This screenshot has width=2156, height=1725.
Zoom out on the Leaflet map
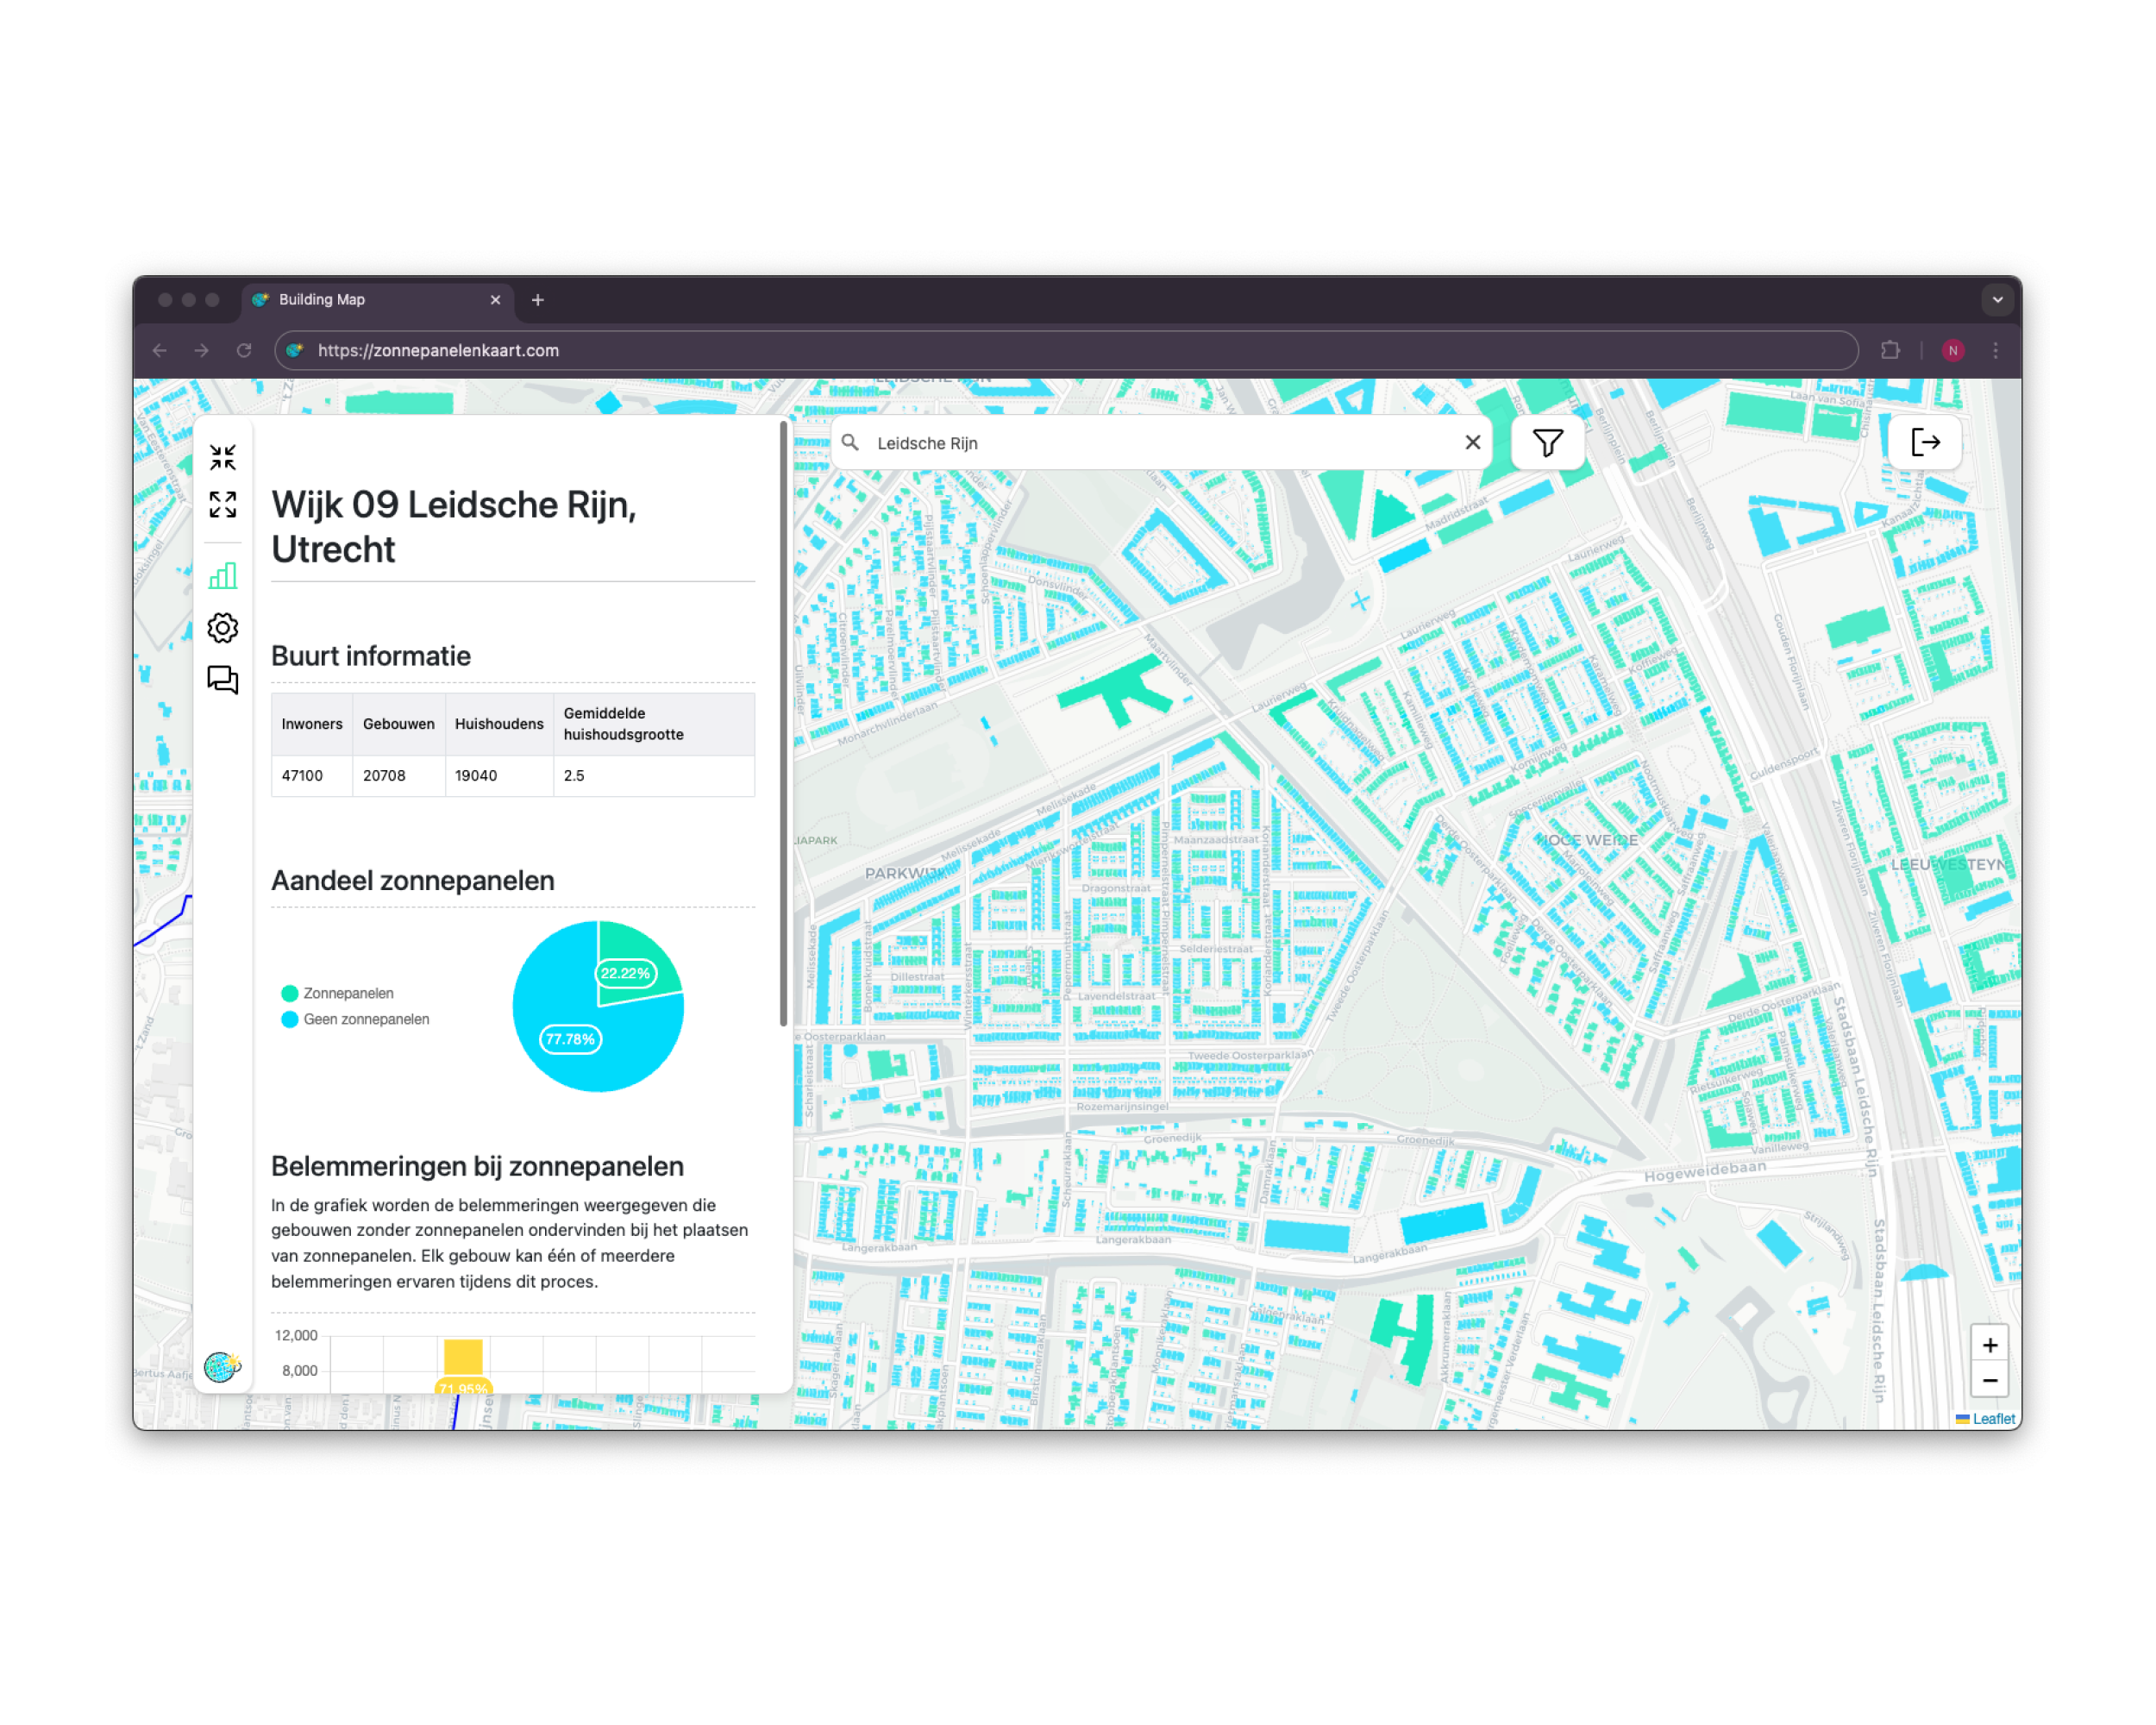coord(1989,1380)
